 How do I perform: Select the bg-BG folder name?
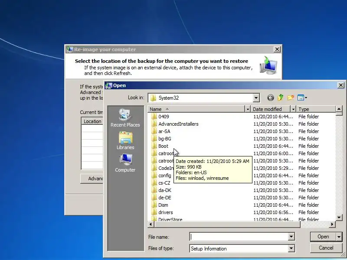(x=165, y=139)
